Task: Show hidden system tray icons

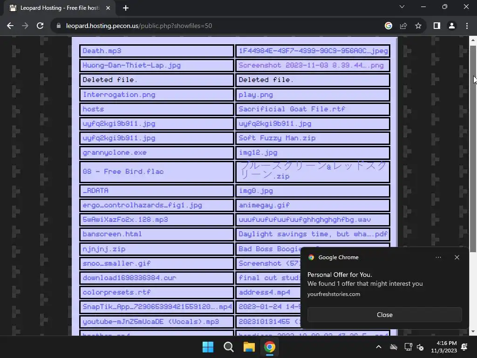Action: 379,347
